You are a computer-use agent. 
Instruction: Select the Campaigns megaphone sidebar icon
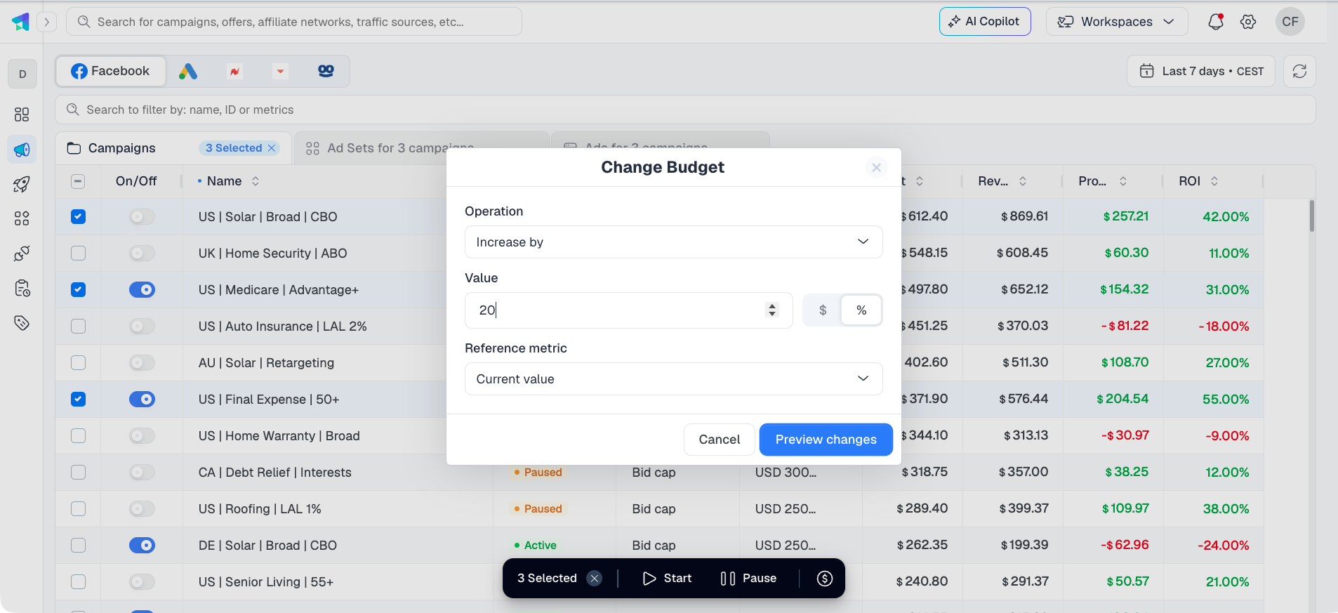[x=22, y=150]
